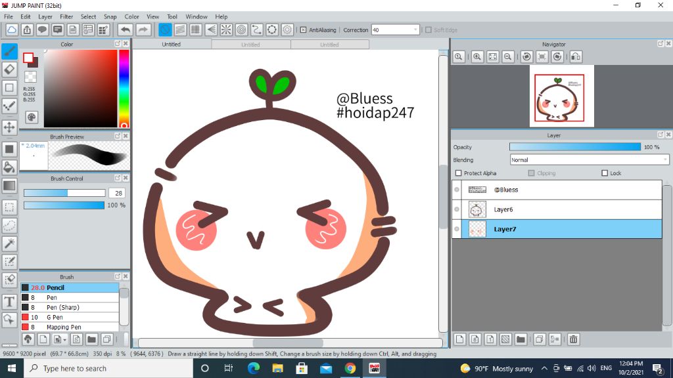Open the Filter menu
This screenshot has width=673, height=378.
(66, 16)
